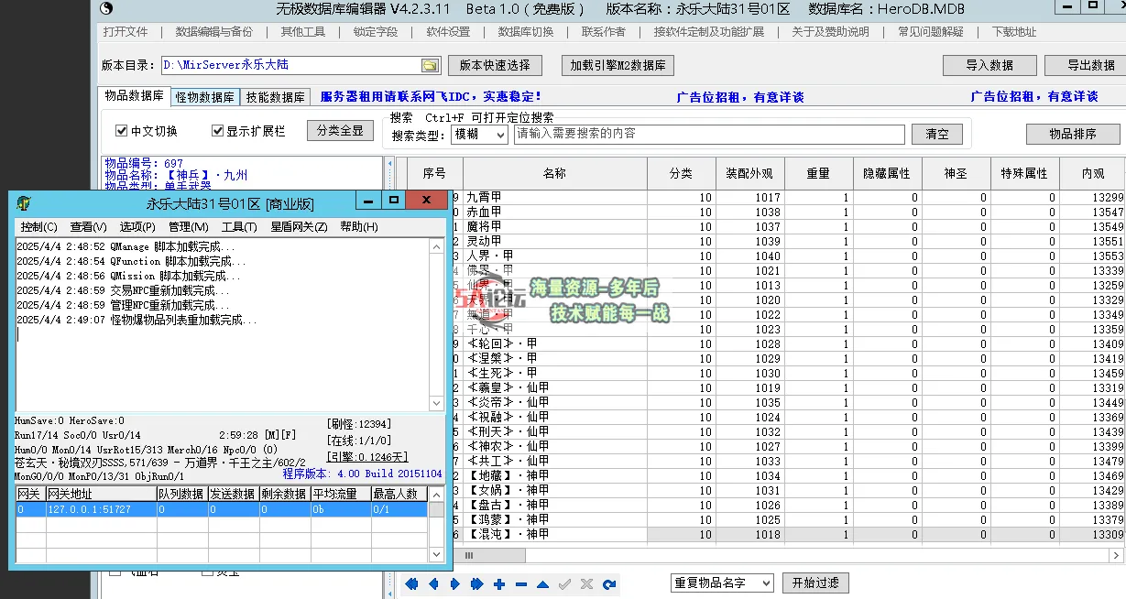Screen dimensions: 1126x599
Task: Click the server window's title bar icon
Action: point(23,202)
